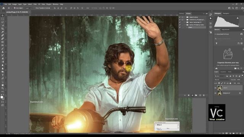Select the Rectangular Marquee tool
244x137 pixels.
tap(3, 19)
